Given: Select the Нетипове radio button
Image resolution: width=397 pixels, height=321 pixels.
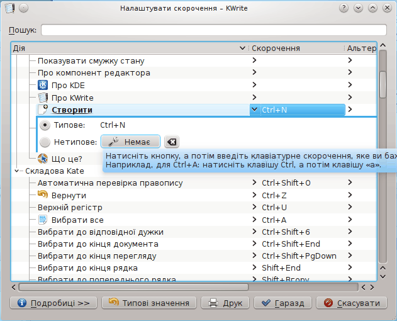Looking at the screenshot, I should pyautogui.click(x=45, y=142).
